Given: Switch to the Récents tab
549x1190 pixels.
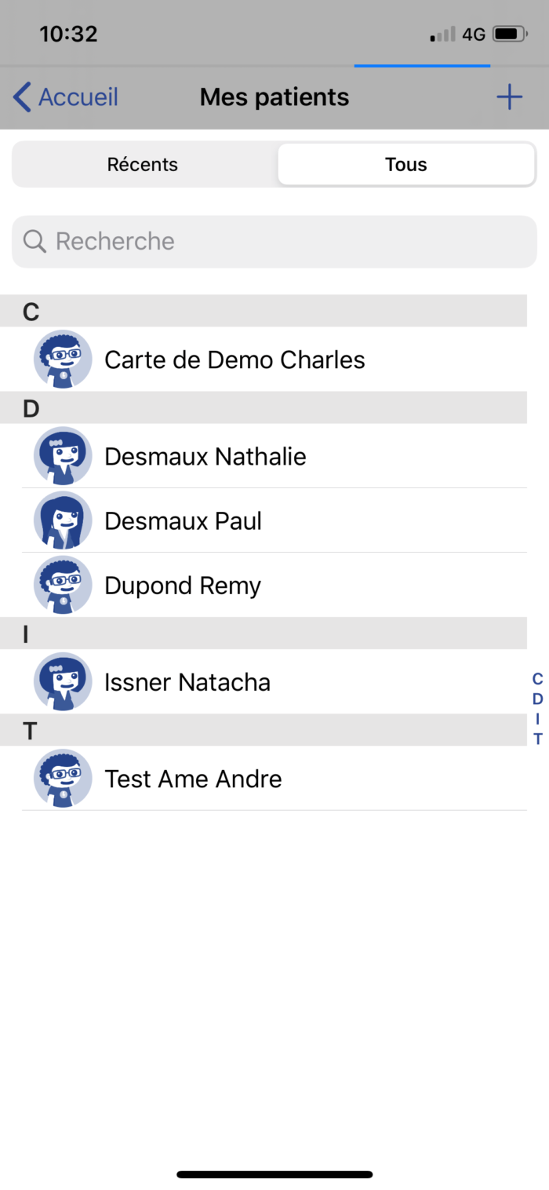Looking at the screenshot, I should pos(143,165).
